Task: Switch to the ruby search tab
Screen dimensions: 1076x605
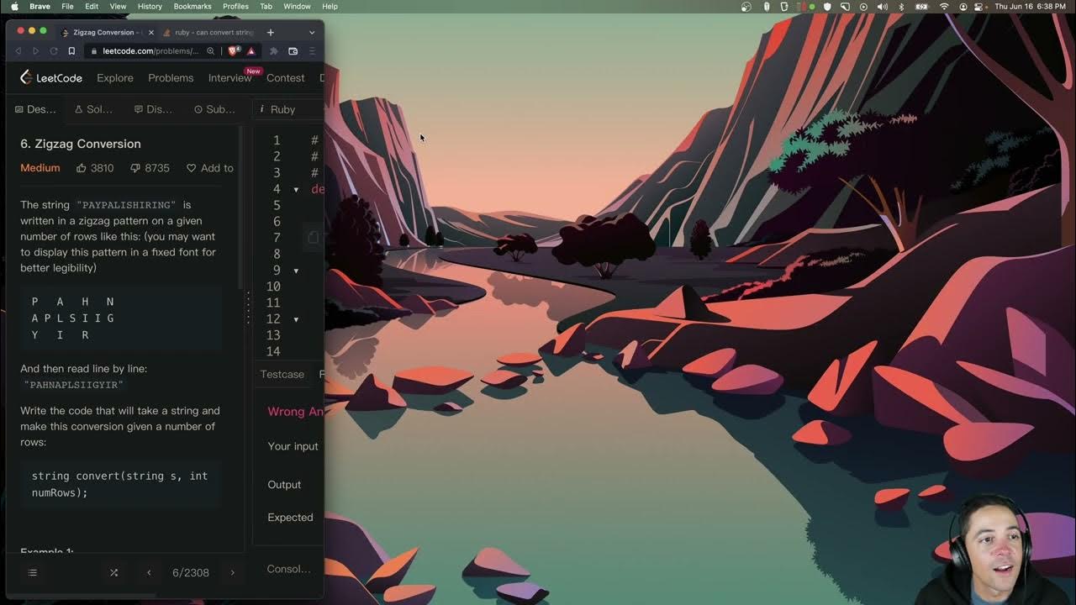Action: tap(208, 32)
